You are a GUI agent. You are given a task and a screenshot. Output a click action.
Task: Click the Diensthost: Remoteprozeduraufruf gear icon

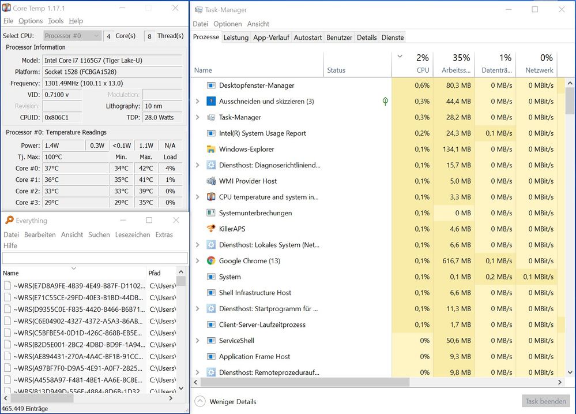(x=211, y=372)
